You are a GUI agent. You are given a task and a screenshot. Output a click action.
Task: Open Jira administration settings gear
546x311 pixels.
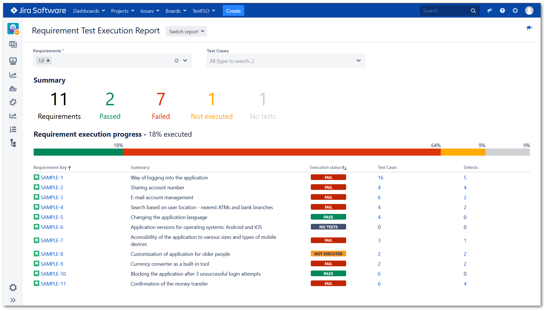(x=515, y=10)
